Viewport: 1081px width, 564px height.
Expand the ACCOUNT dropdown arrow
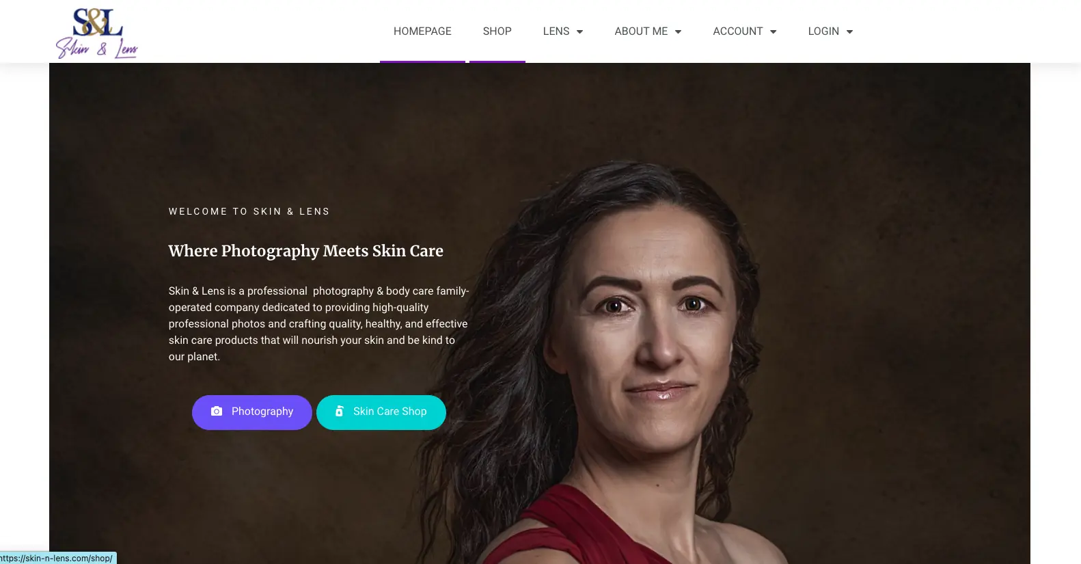[x=773, y=31]
